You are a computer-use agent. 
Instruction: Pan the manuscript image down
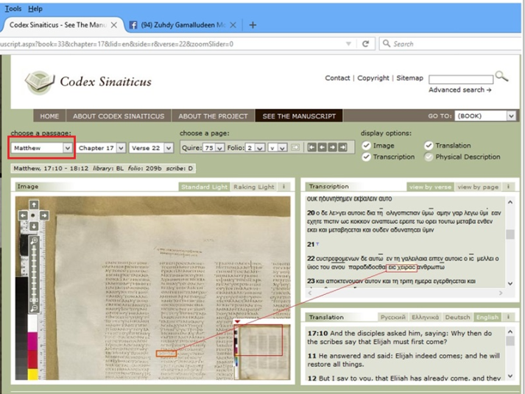point(33,226)
